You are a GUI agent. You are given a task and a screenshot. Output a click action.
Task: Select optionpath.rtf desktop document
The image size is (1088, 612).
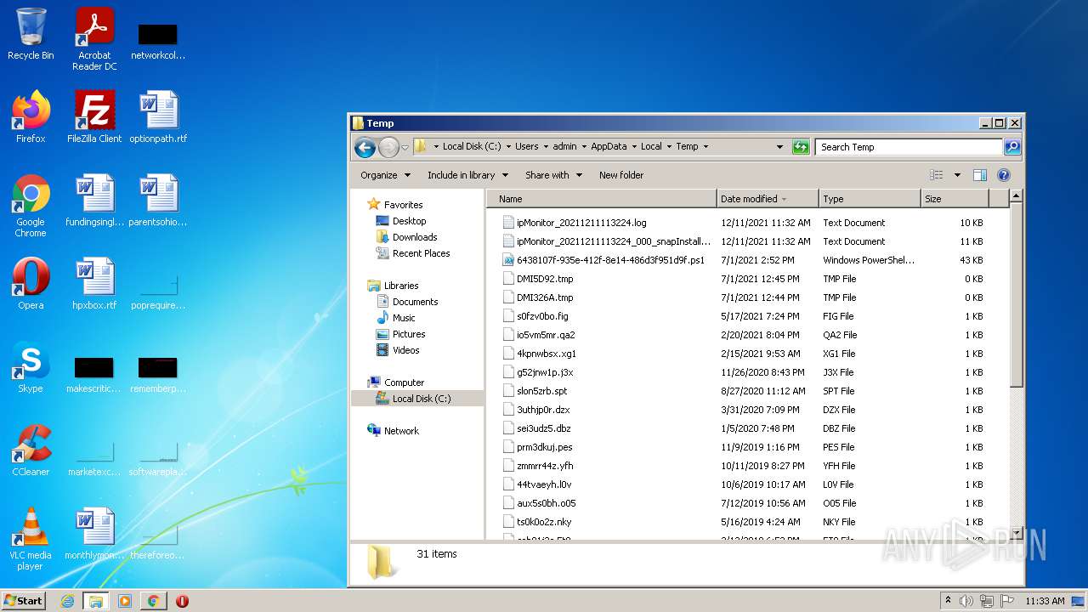coord(158,117)
